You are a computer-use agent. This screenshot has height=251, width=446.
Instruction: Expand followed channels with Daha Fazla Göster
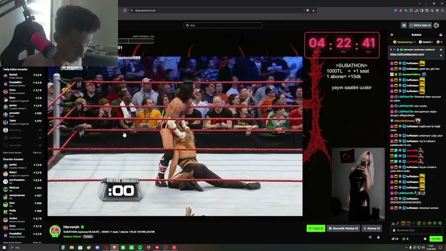click(x=12, y=152)
